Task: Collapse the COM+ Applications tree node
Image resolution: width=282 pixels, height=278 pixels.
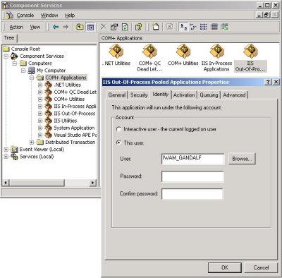Action: coord(32,78)
